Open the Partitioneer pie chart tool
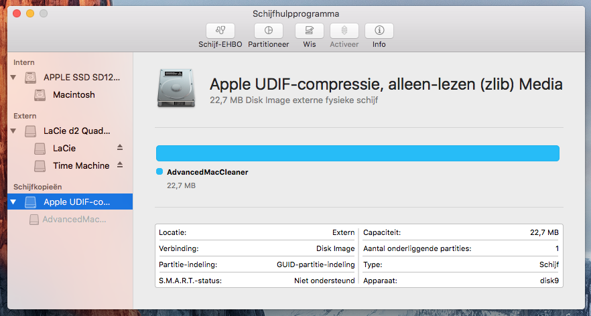591x316 pixels. [268, 31]
